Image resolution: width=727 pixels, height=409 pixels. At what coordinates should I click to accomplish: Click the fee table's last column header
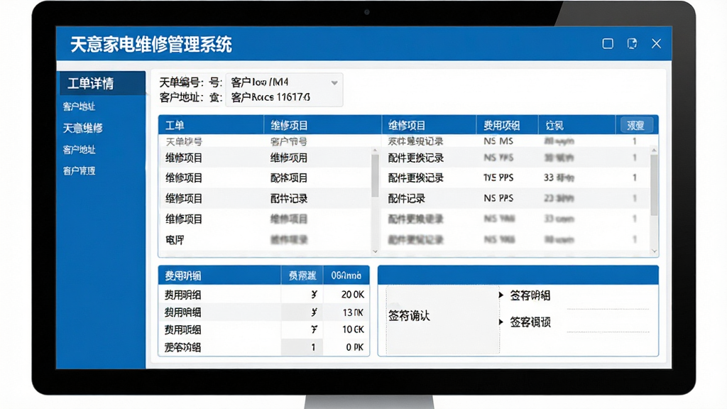pos(346,276)
